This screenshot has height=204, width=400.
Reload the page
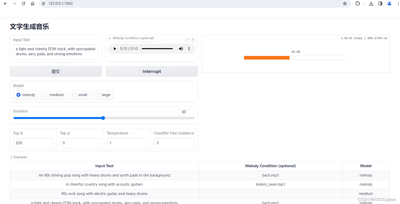tap(23, 4)
